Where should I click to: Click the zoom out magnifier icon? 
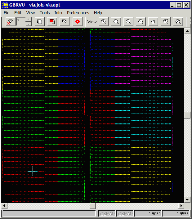tap(141, 22)
